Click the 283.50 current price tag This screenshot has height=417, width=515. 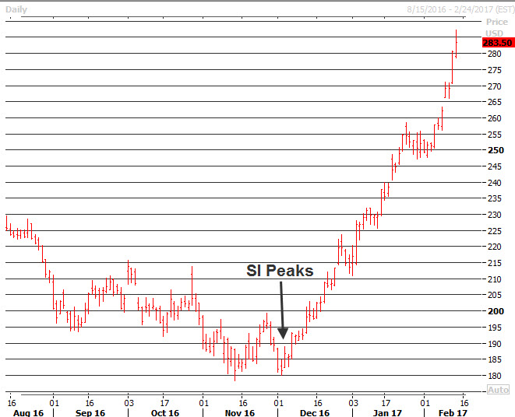pos(498,43)
